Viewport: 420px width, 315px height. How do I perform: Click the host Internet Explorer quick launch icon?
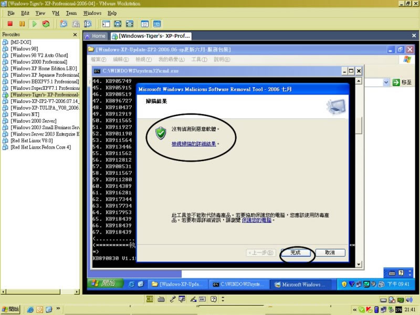[30, 310]
